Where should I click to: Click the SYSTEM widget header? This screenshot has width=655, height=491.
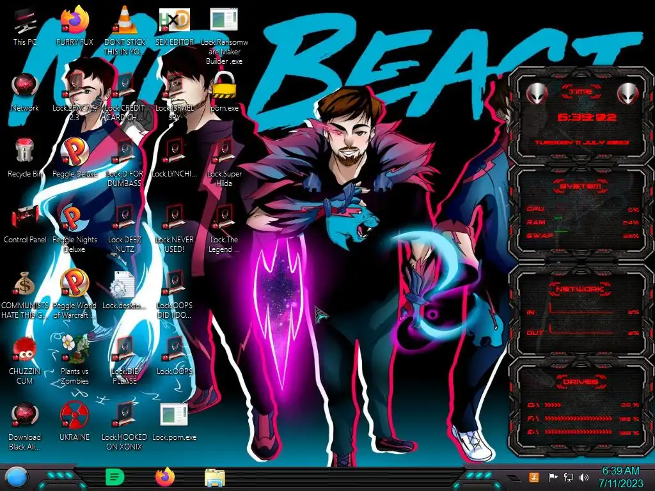point(581,186)
